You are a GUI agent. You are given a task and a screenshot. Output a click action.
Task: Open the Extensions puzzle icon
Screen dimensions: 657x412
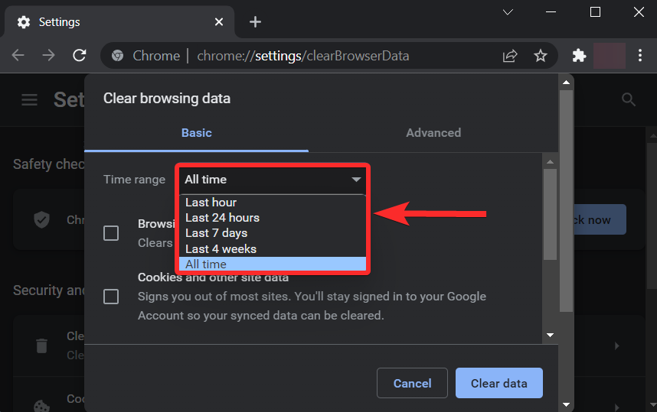(x=580, y=56)
